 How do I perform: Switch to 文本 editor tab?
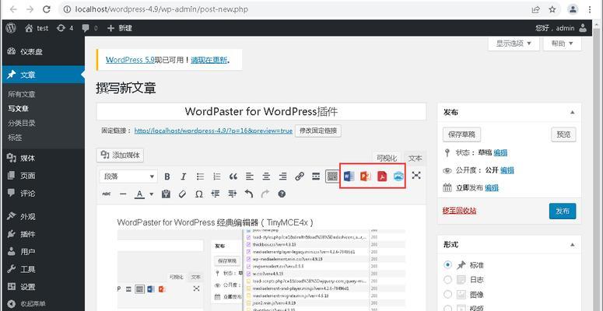415,159
